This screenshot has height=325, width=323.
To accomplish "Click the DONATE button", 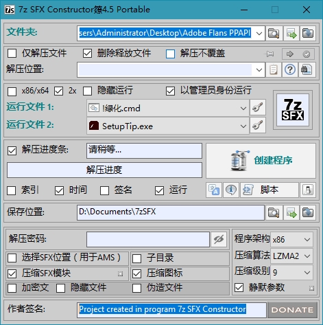I will pos(292,310).
